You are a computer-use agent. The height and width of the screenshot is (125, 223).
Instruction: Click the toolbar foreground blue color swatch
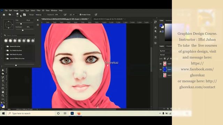[2, 105]
